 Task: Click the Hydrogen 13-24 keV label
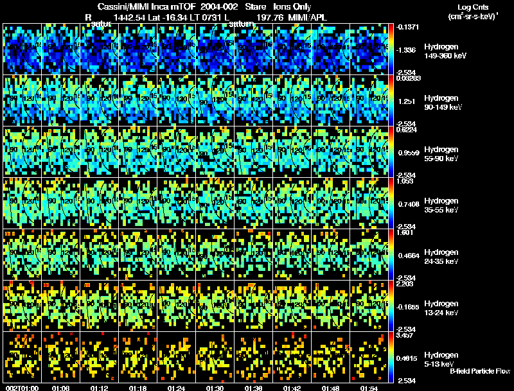point(441,308)
